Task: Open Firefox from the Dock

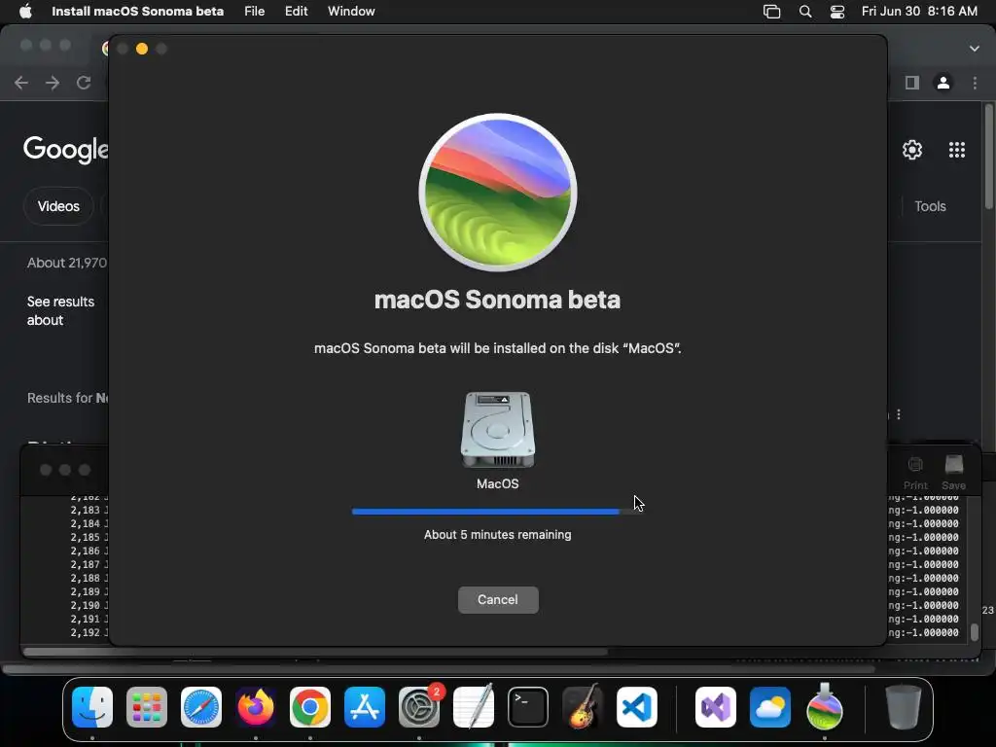Action: [x=256, y=707]
